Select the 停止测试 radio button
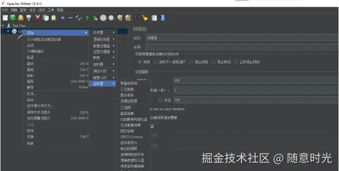Image resolution: width=339 pixels, height=171 pixels. pyautogui.click(x=214, y=62)
